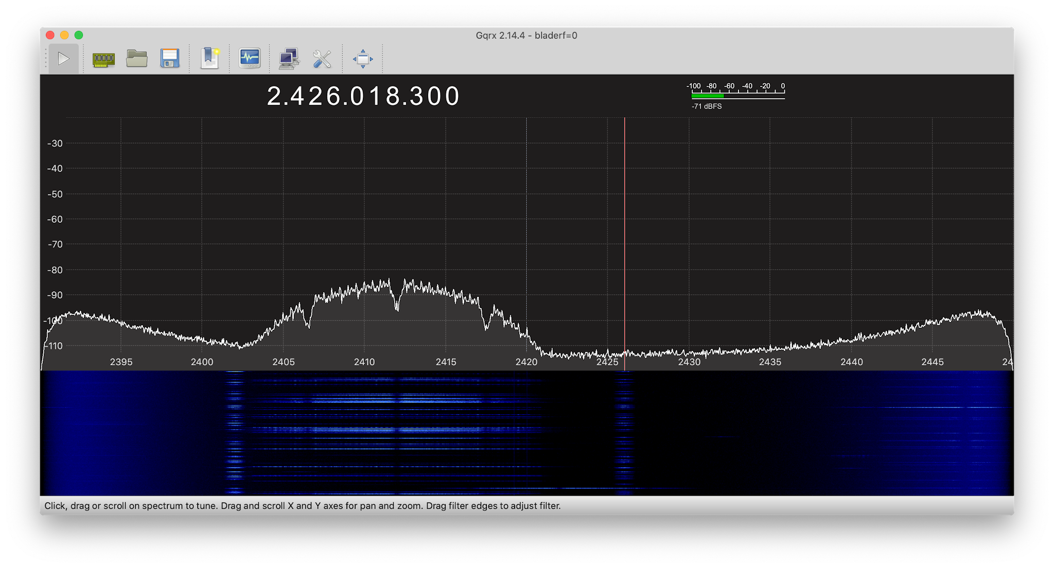Open the I/Q recorder monitor icon
Viewport: 1054px width, 568px height.
(250, 59)
